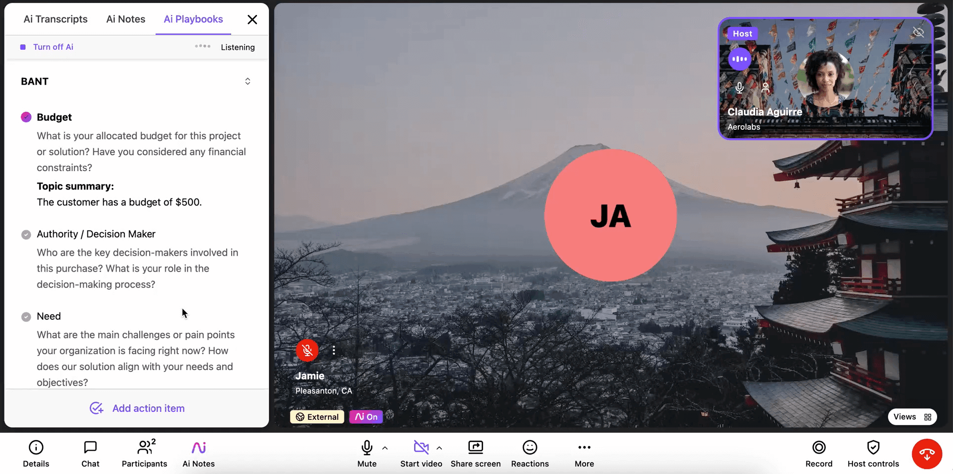
Task: Open the Reactions picker
Action: (530, 453)
